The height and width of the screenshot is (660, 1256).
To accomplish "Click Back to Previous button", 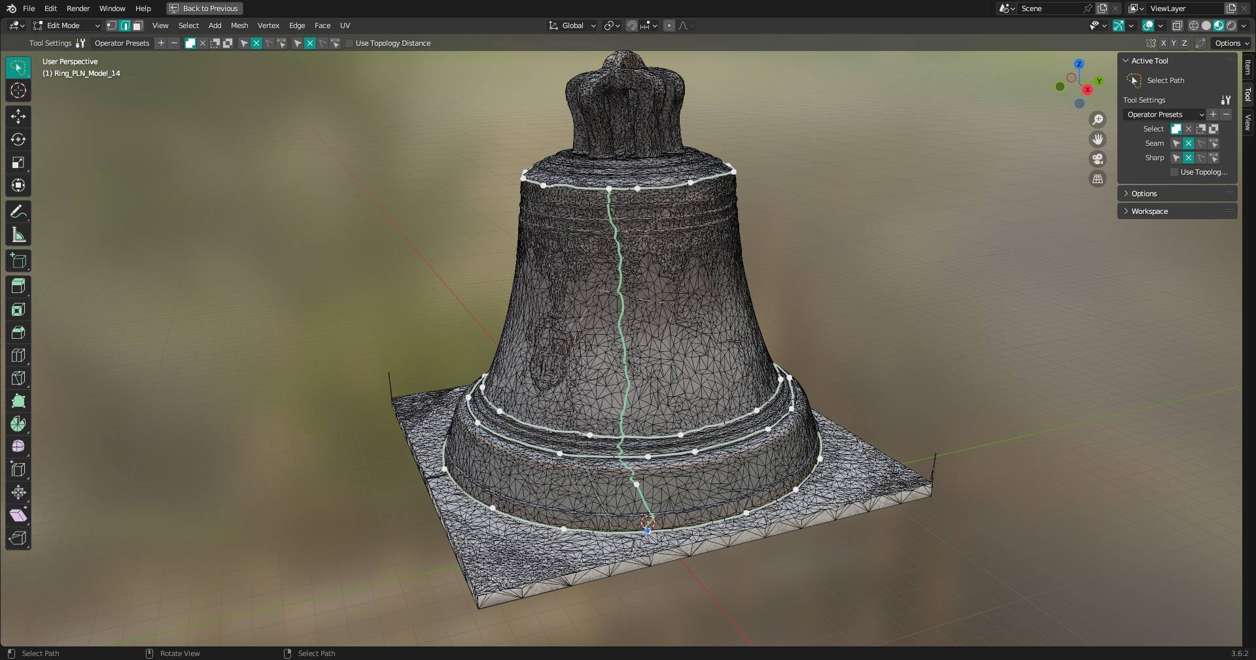I will coord(204,9).
